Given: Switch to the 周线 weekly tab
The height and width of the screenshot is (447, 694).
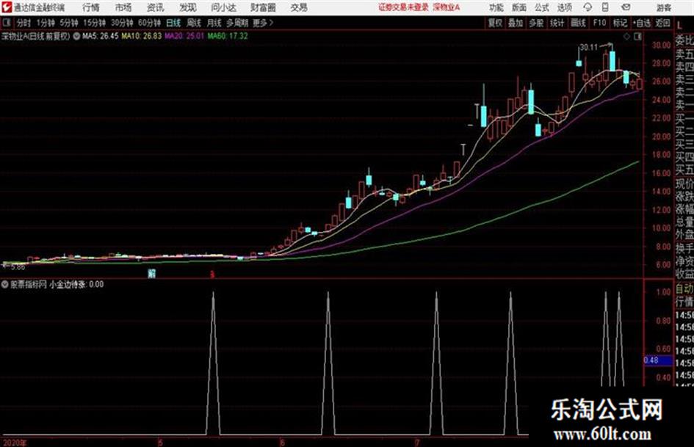Looking at the screenshot, I should coord(194,23).
